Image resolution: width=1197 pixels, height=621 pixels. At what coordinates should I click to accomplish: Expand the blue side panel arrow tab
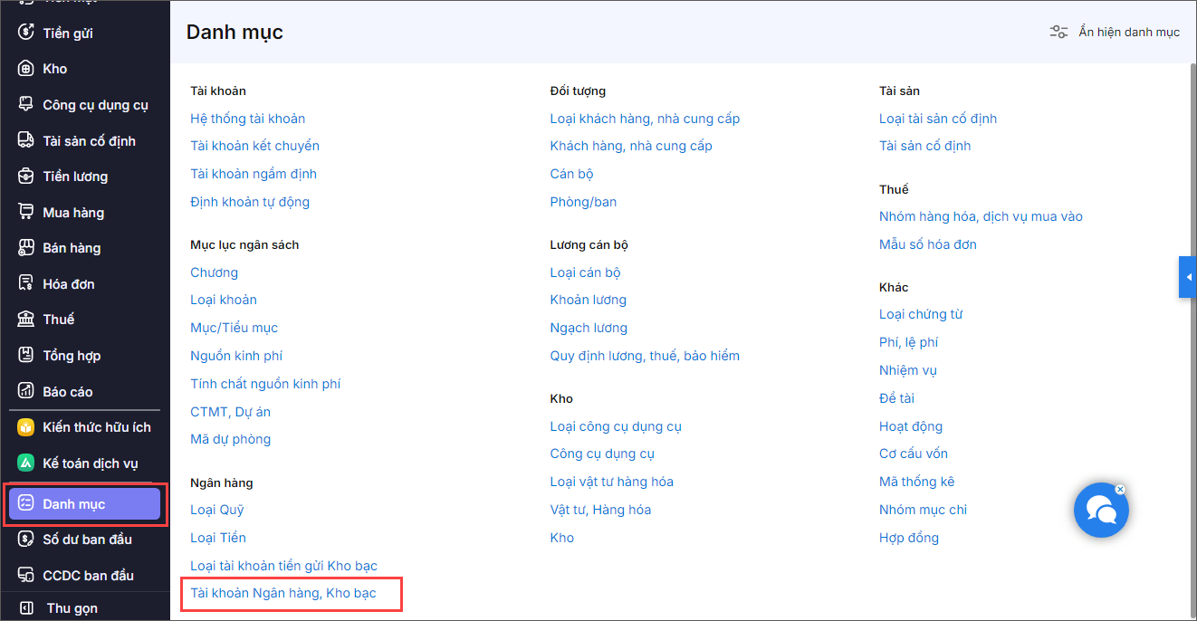[1187, 277]
